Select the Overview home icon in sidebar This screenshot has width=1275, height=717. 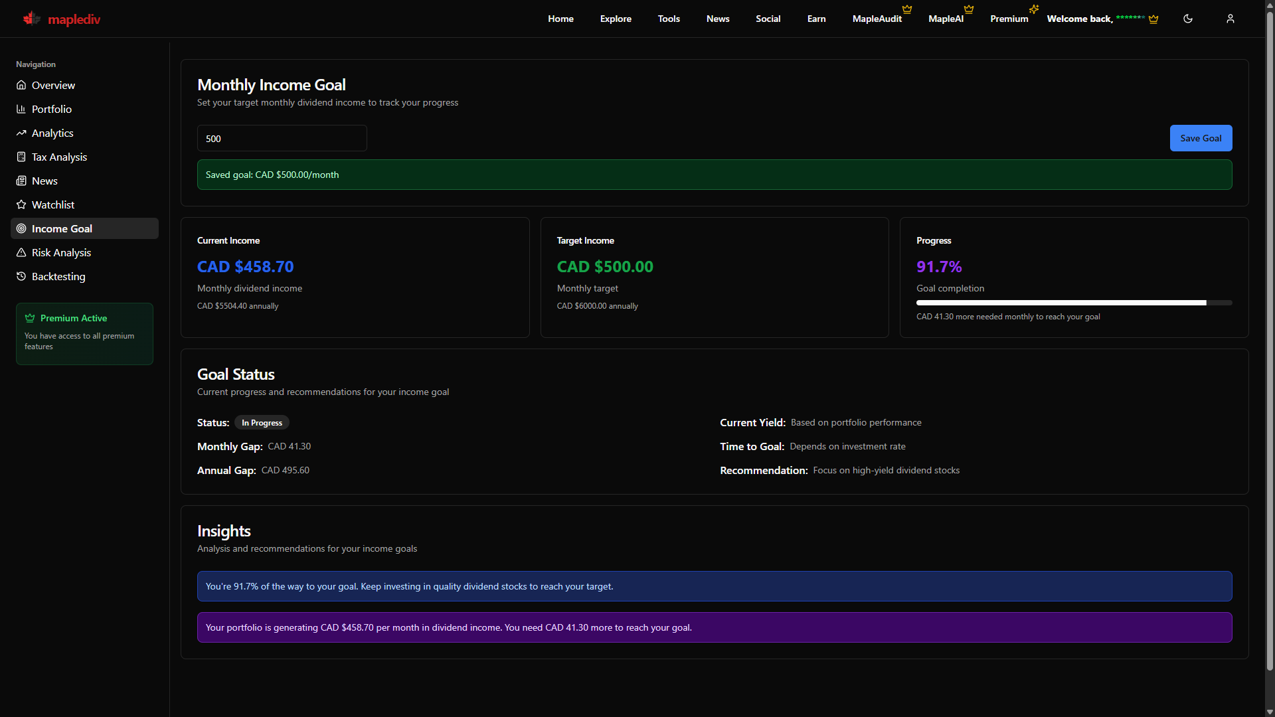[x=21, y=85]
